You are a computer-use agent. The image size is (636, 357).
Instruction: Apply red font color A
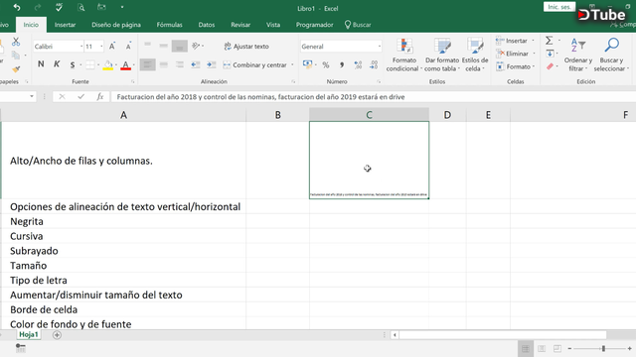pyautogui.click(x=126, y=64)
